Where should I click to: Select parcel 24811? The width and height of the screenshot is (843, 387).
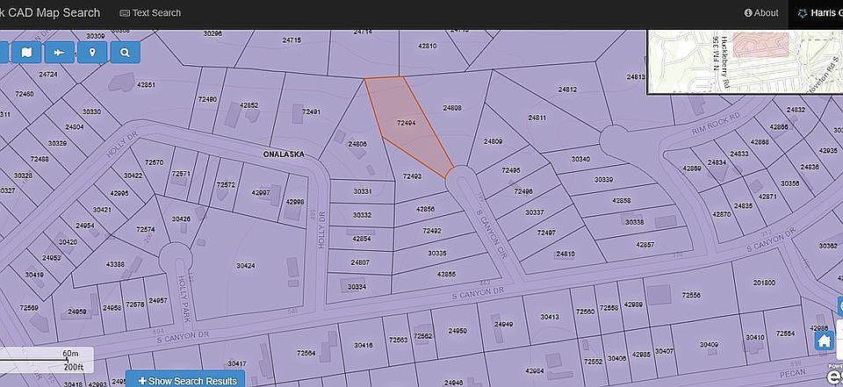click(x=537, y=118)
